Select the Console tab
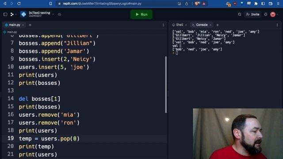The height and width of the screenshot is (159, 283). pos(200,25)
